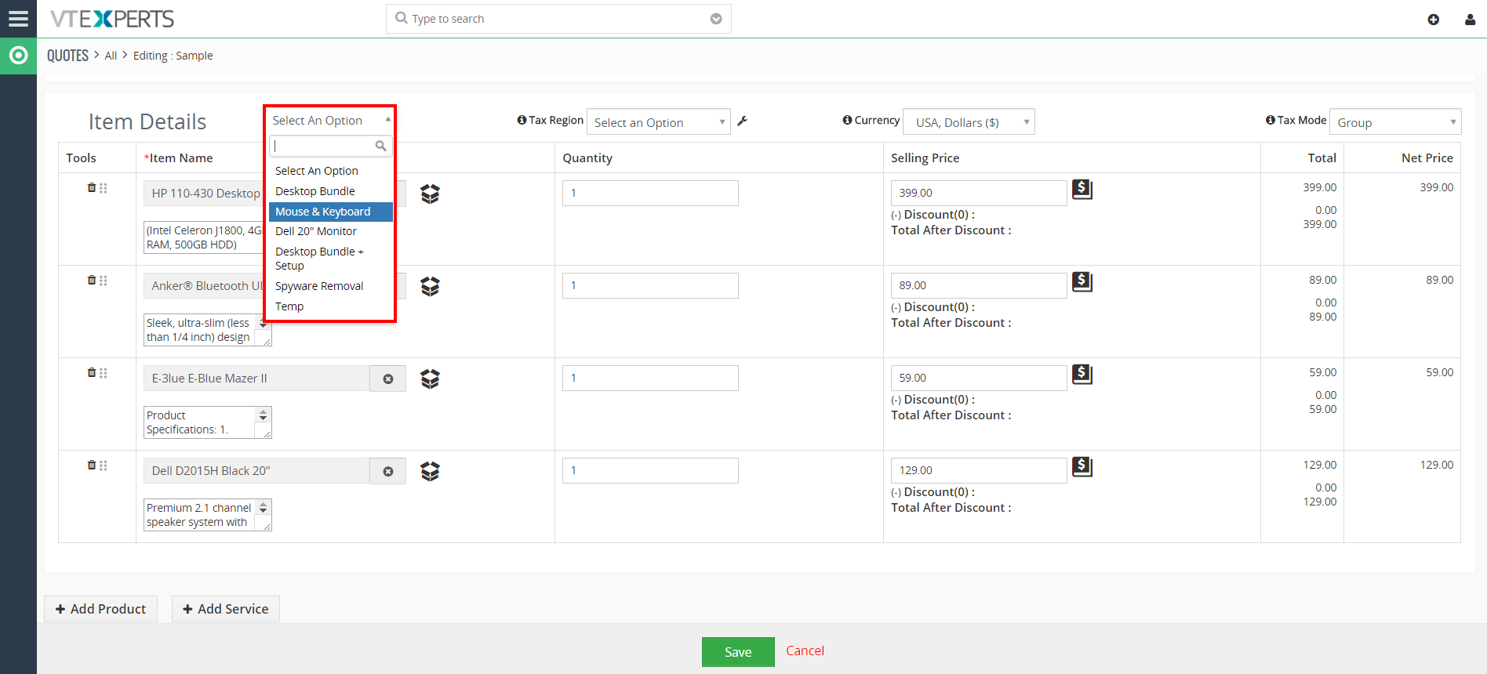Click the quick create plus icon
The height and width of the screenshot is (674, 1487).
tap(1433, 20)
